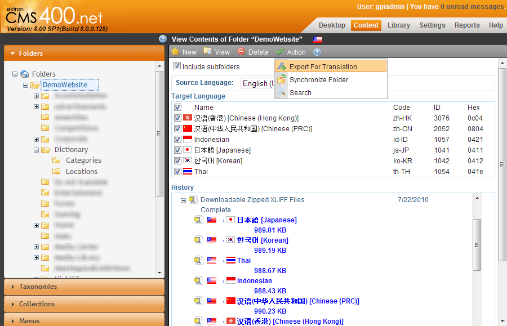Click the main content pane scrollbar thumb

click(502, 164)
